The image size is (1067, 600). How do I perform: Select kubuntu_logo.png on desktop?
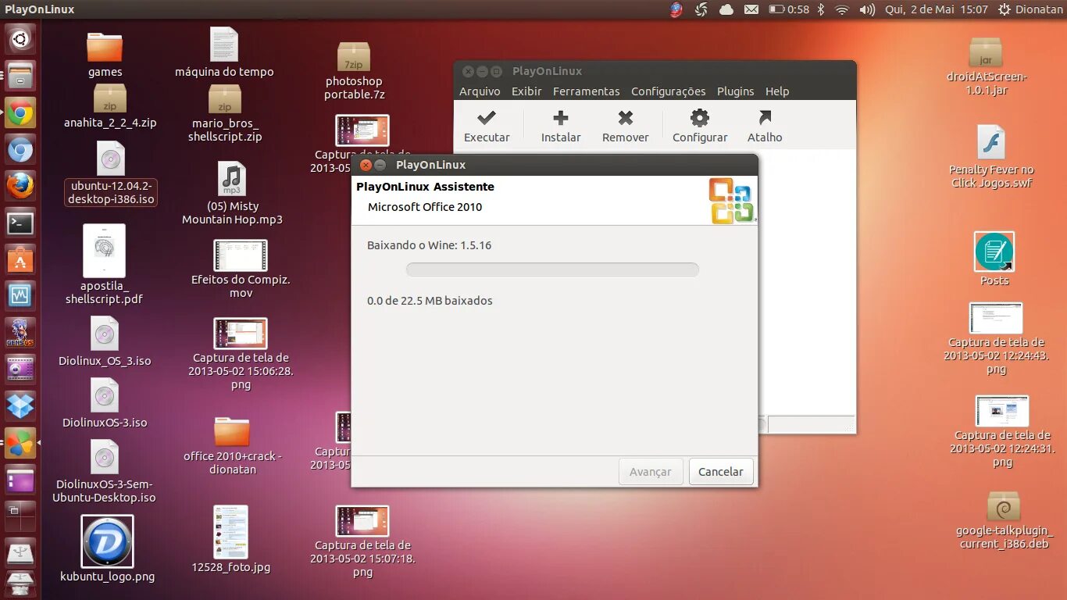[x=107, y=549]
